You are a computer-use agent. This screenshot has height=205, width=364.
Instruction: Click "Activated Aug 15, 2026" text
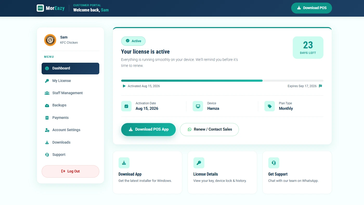[144, 86]
